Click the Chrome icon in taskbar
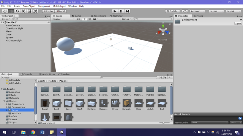243x136 pixels. [x=33, y=132]
